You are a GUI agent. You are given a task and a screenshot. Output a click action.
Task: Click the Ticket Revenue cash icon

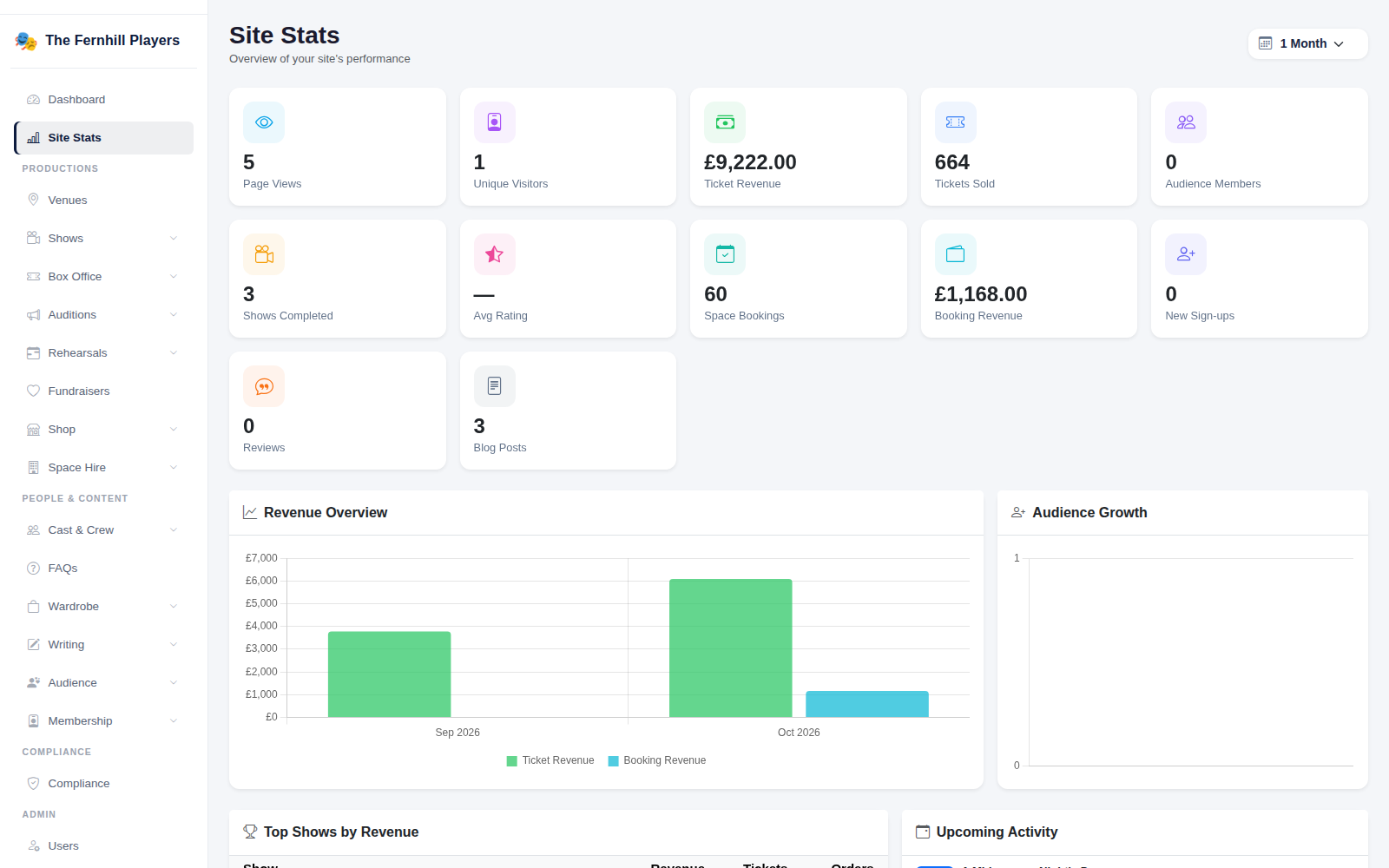pos(725,122)
